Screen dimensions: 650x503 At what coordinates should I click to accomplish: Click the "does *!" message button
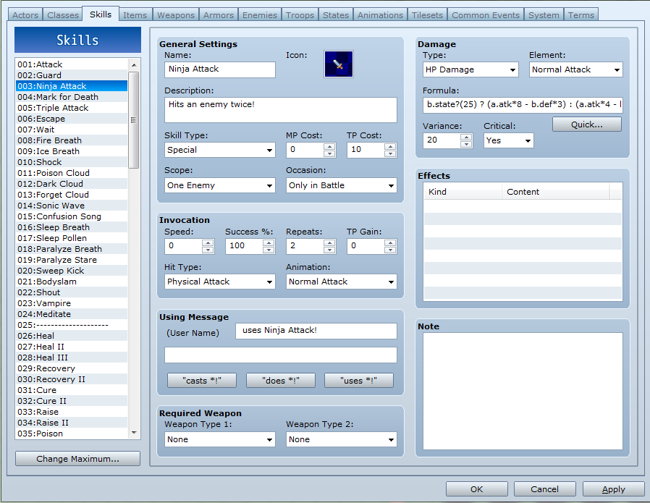click(281, 381)
